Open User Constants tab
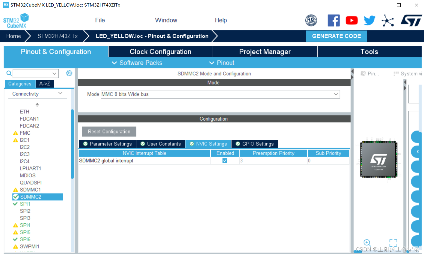424x255 pixels. pos(161,144)
